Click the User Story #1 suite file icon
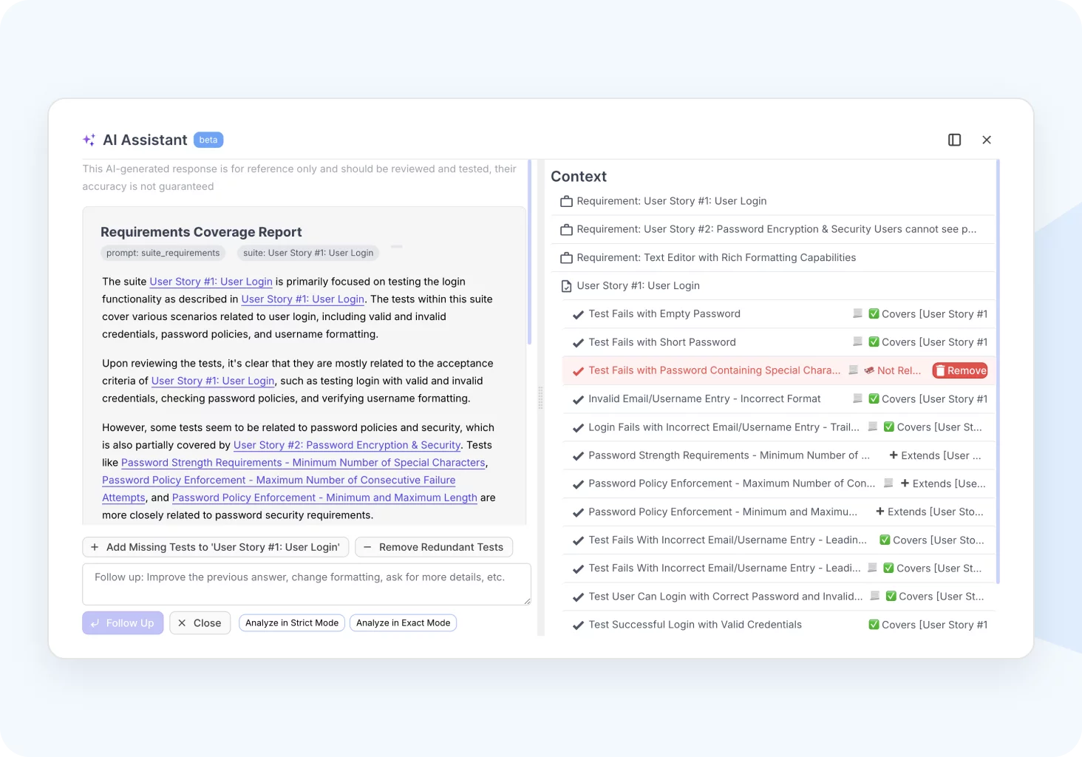1082x757 pixels. (x=566, y=286)
